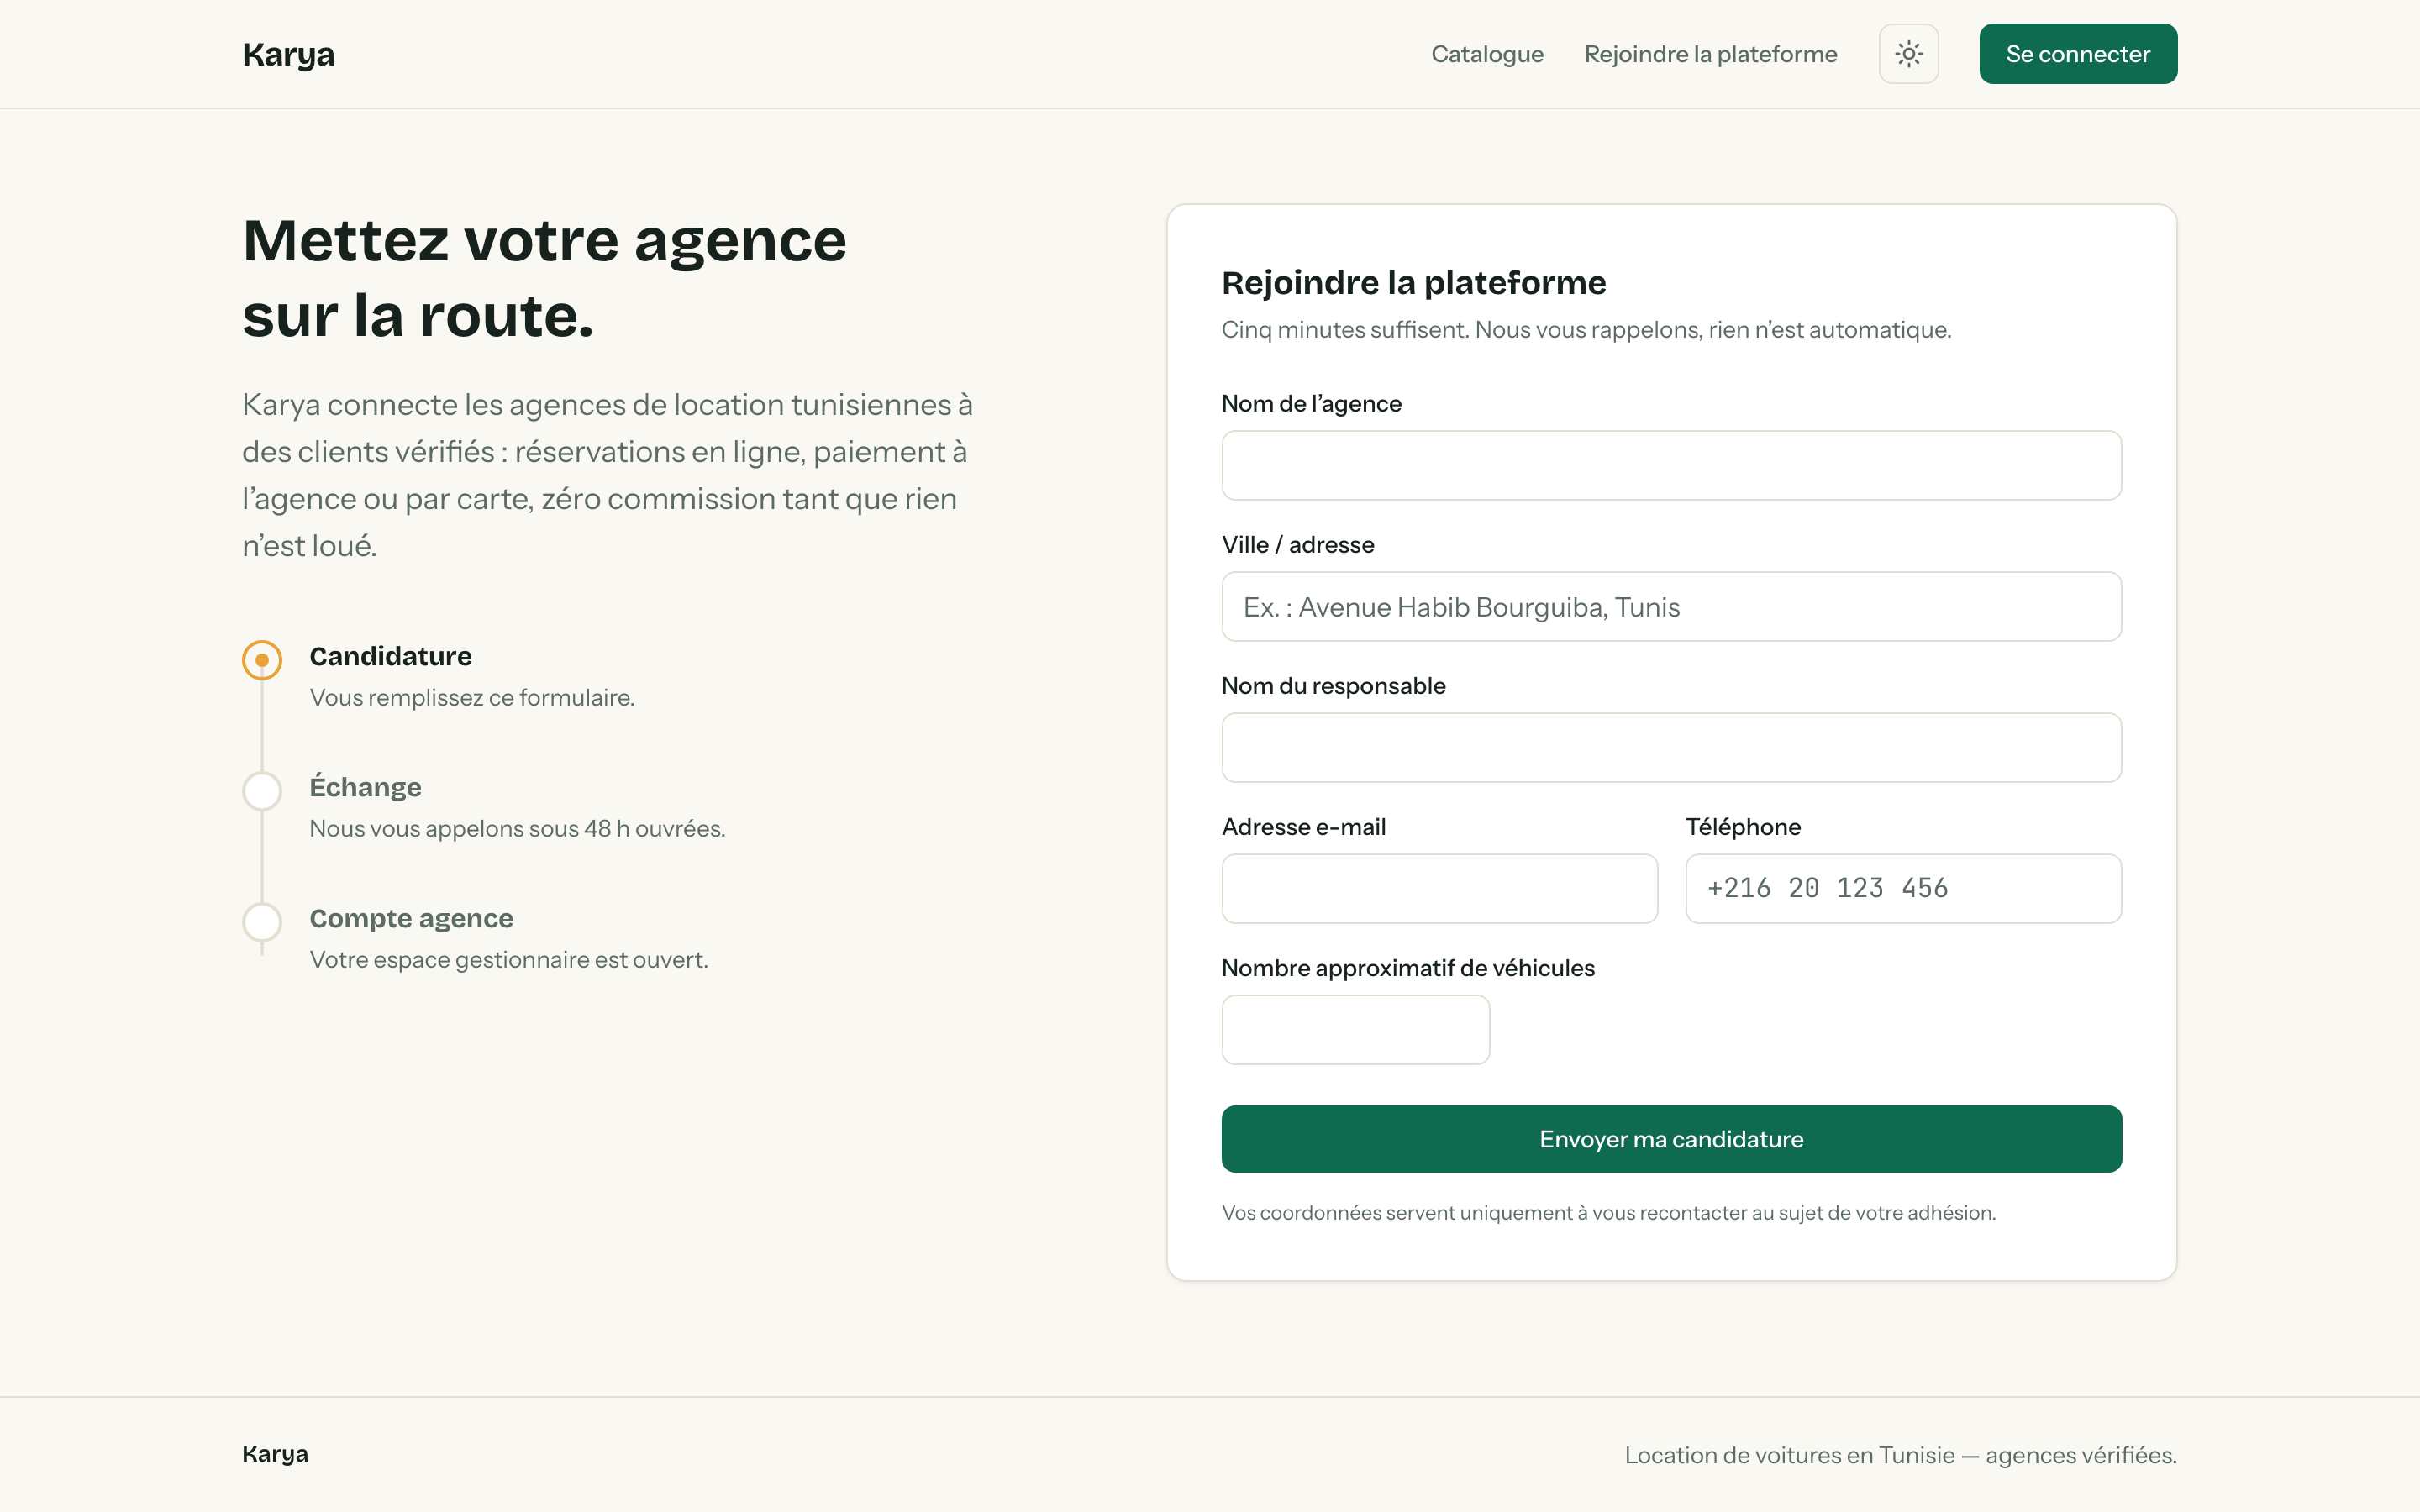Focus the Téléphone input field
This screenshot has height=1512, width=2420.
(1903, 888)
